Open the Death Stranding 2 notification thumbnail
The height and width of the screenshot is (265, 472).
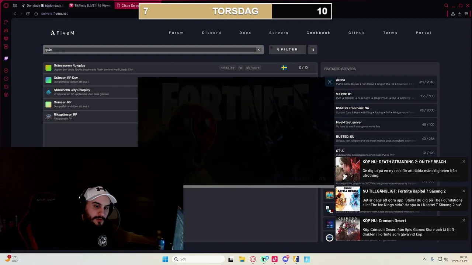[x=348, y=170]
